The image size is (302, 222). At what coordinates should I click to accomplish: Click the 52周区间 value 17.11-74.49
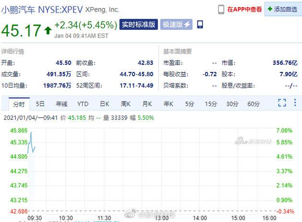tap(136, 85)
